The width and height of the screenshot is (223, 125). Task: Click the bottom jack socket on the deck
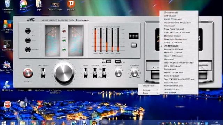(x=28, y=49)
